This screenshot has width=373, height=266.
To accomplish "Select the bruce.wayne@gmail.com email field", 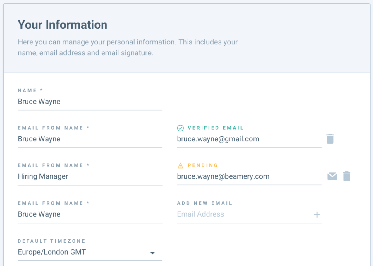I will pyautogui.click(x=249, y=139).
